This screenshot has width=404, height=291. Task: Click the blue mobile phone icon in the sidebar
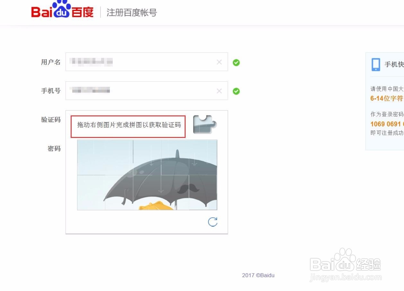tap(375, 64)
